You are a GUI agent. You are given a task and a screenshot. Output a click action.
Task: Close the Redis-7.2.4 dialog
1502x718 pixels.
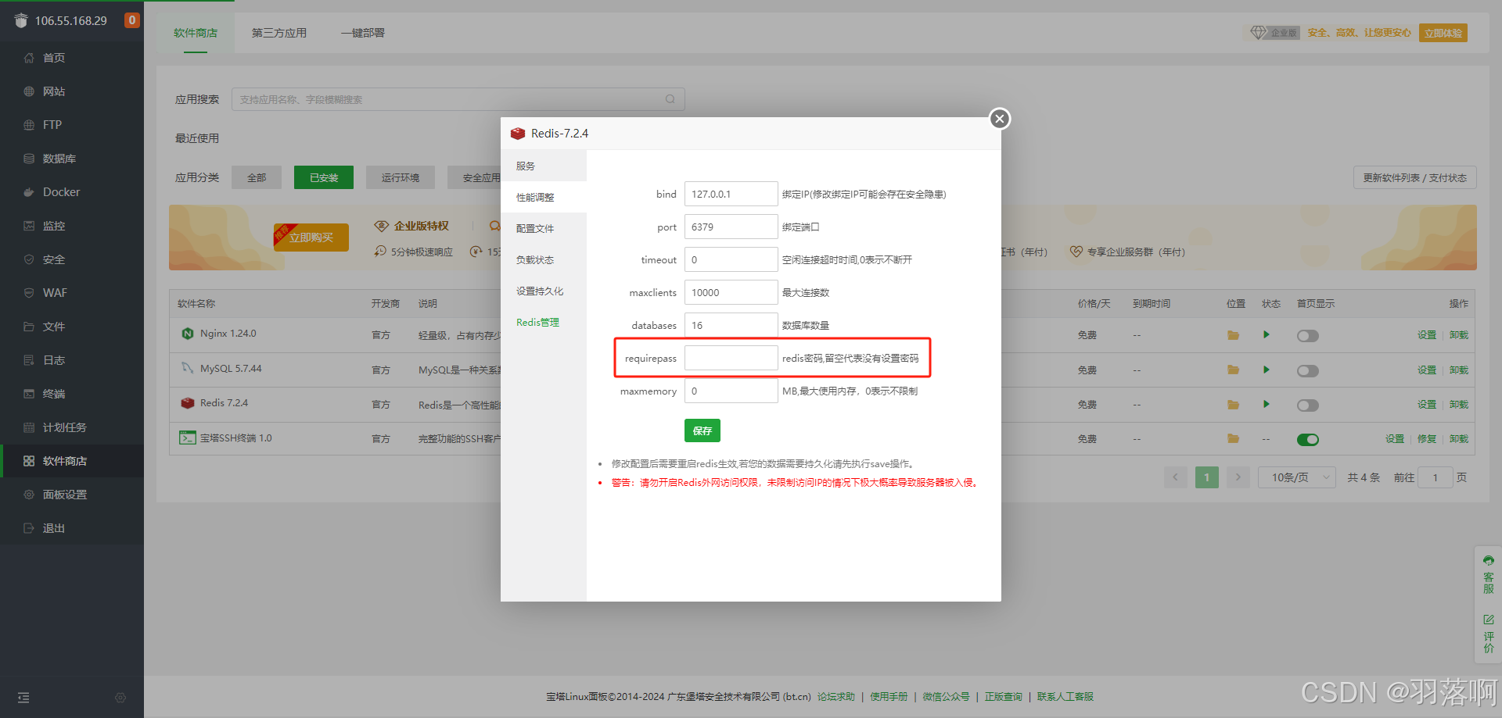pyautogui.click(x=1000, y=119)
